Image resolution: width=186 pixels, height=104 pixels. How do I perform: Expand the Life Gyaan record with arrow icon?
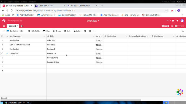[7, 53]
